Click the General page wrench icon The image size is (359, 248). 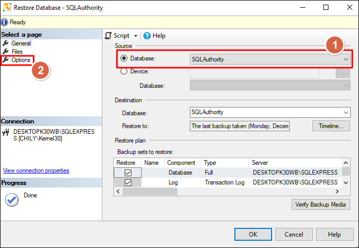click(6, 43)
